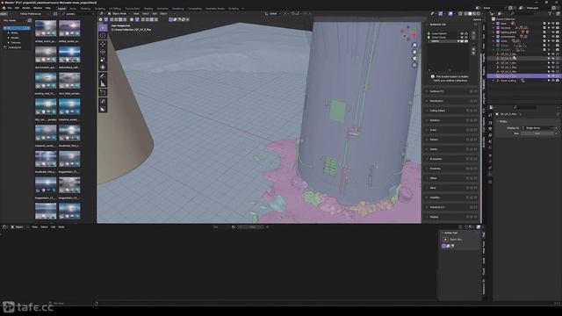562x316 pixels.
Task: Select the Annotate tool
Action: [x=103, y=76]
